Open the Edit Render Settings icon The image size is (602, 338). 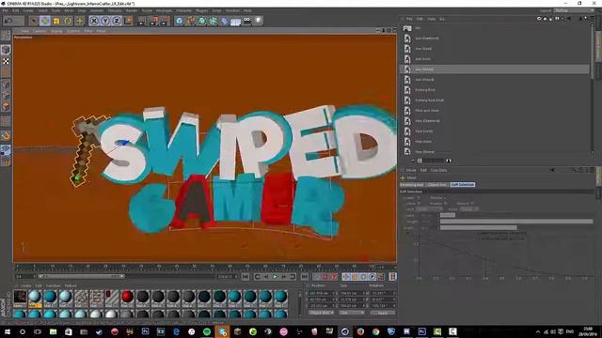(x=165, y=21)
